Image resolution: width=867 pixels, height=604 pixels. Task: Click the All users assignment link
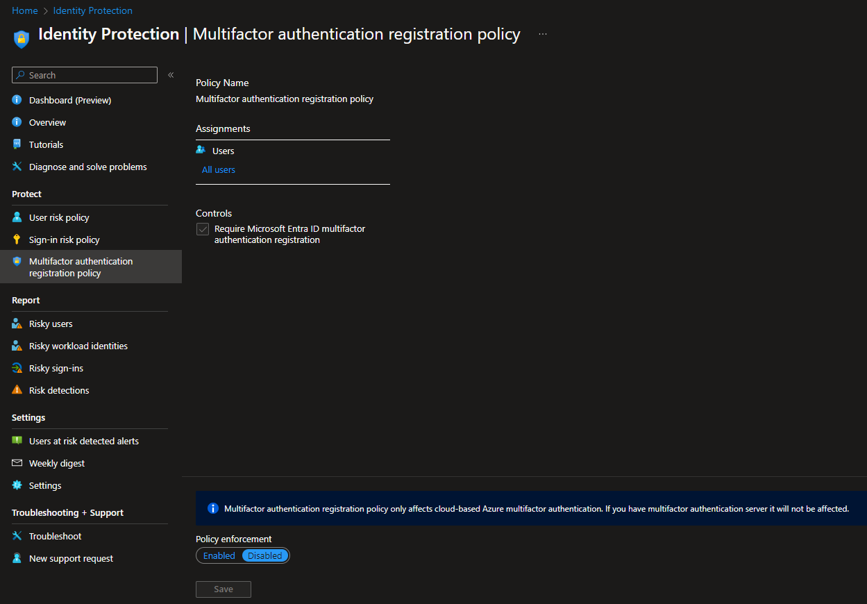[x=219, y=169]
